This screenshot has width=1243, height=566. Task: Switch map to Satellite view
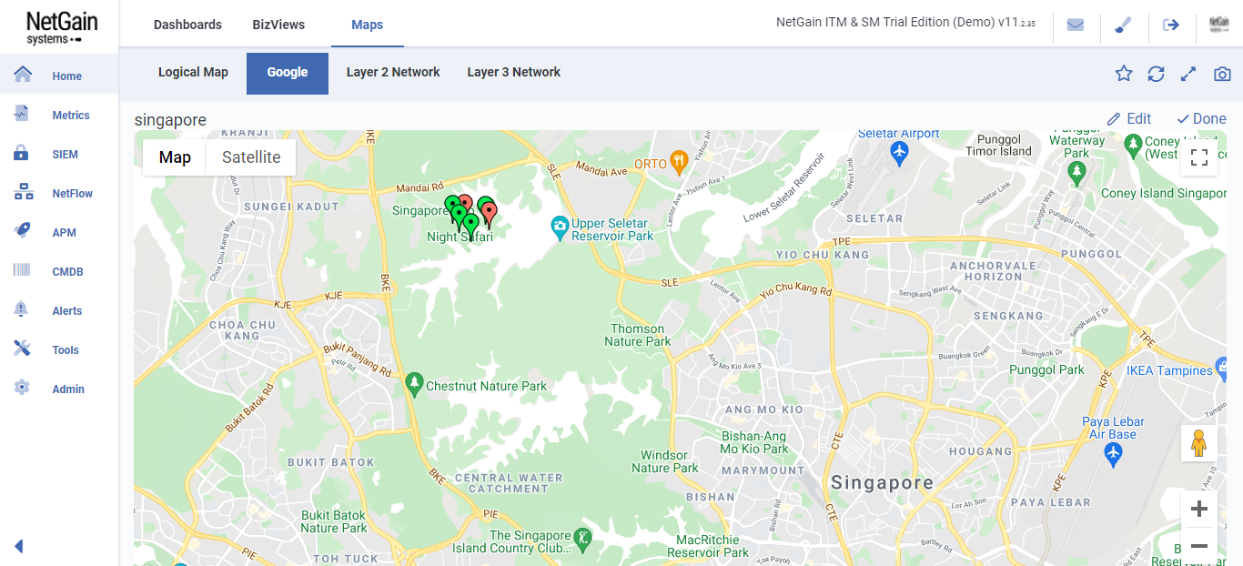[x=251, y=157]
